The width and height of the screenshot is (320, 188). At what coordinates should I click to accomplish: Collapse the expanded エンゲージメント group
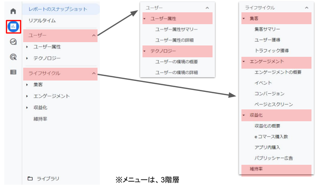coord(276,63)
